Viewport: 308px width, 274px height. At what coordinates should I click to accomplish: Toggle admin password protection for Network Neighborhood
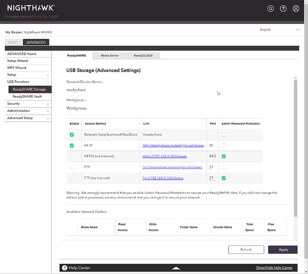click(224, 135)
